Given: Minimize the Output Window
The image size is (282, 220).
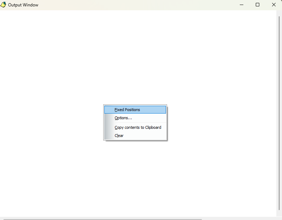Looking at the screenshot, I should pyautogui.click(x=242, y=5).
